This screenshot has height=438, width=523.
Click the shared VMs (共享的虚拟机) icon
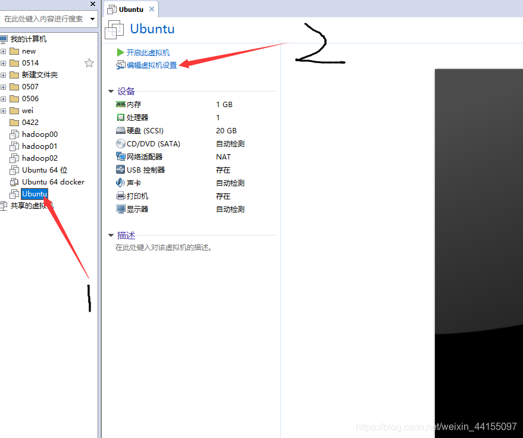(x=4, y=206)
